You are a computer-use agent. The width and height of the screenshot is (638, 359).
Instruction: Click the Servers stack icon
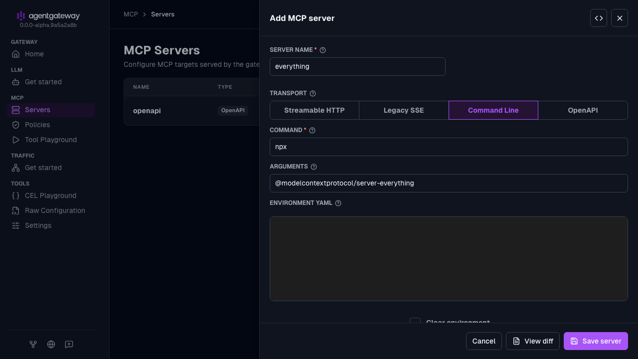pyautogui.click(x=15, y=110)
